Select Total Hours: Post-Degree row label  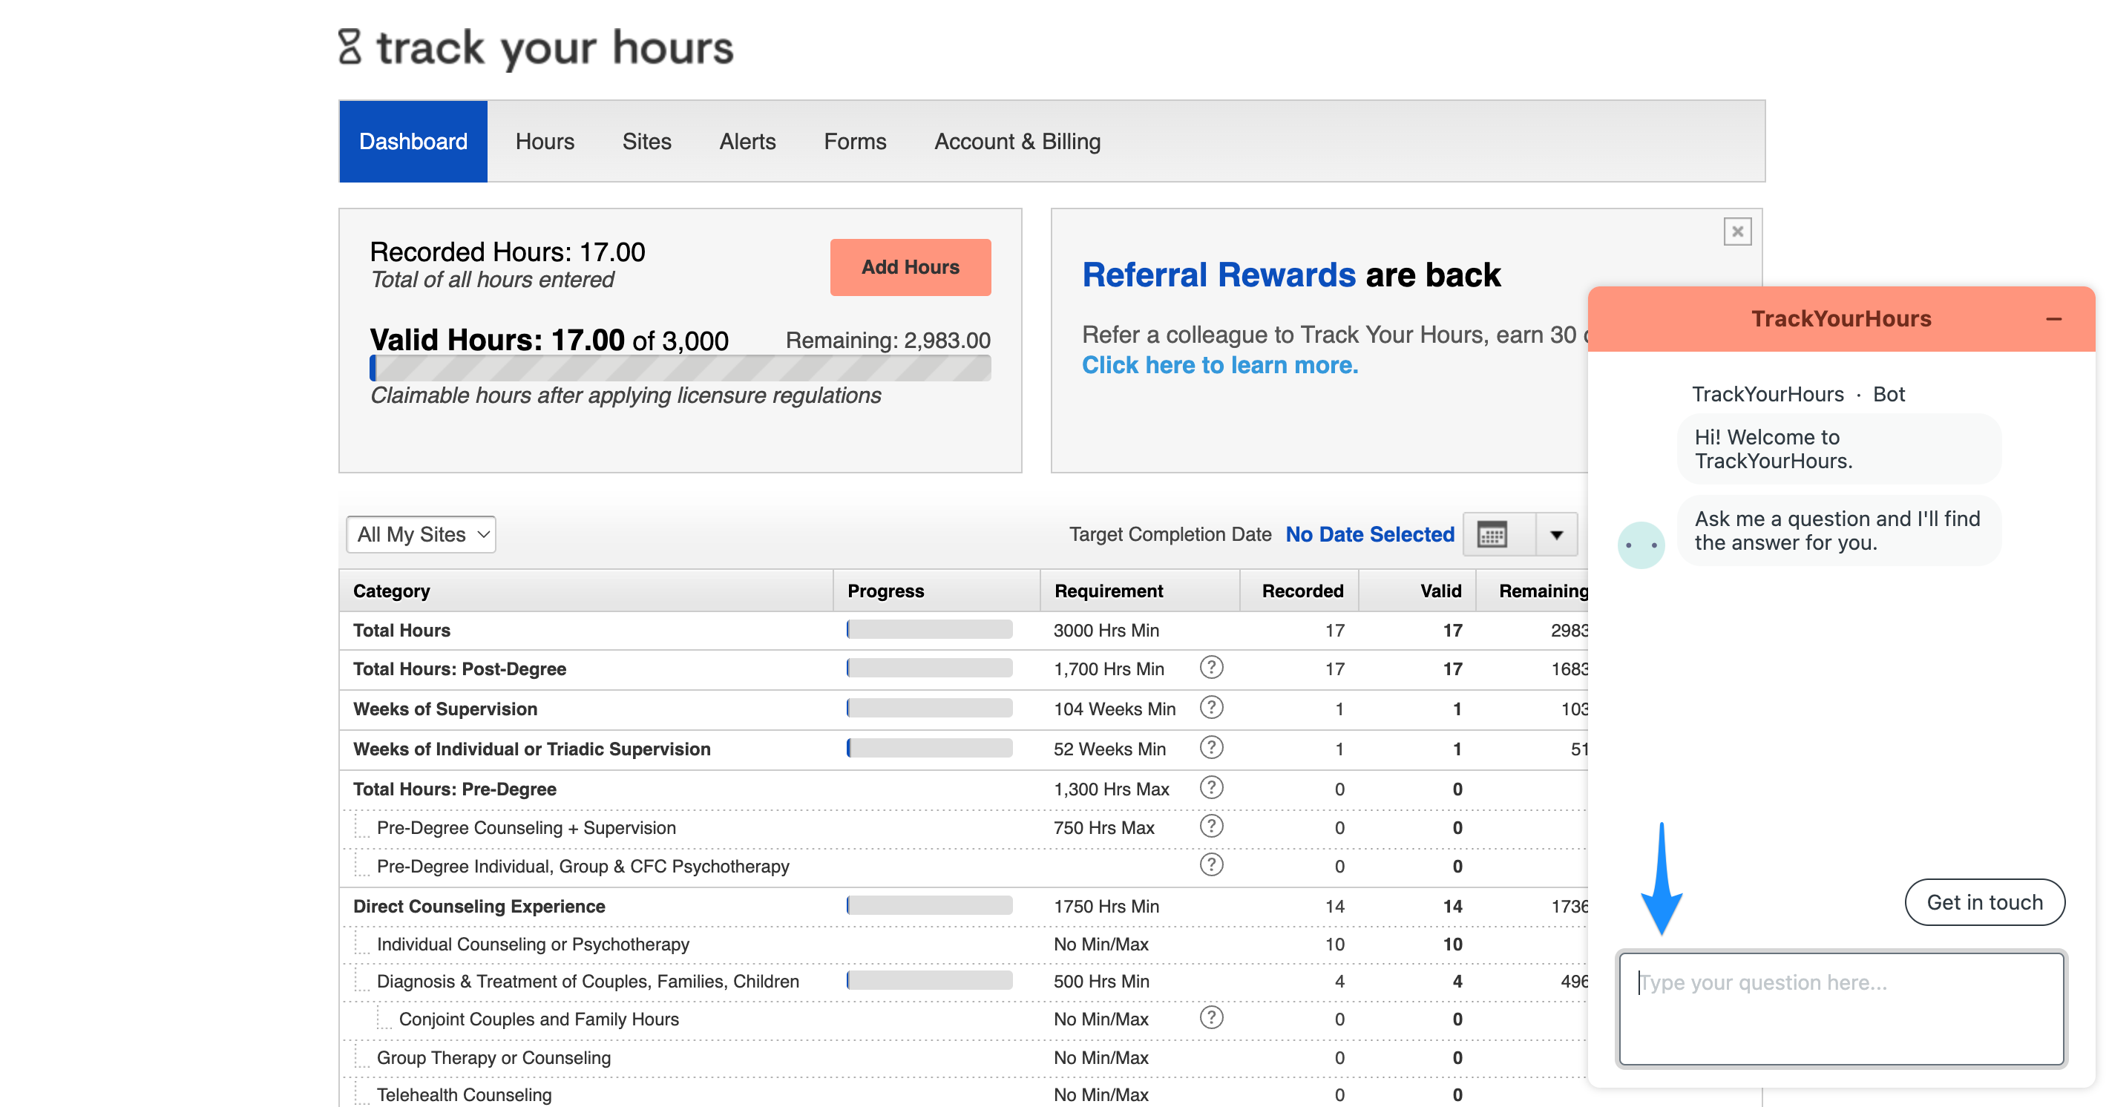459,669
